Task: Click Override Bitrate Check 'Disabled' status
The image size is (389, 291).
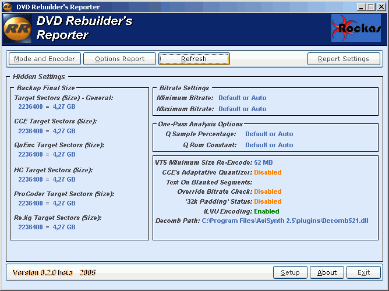Action: click(x=268, y=191)
